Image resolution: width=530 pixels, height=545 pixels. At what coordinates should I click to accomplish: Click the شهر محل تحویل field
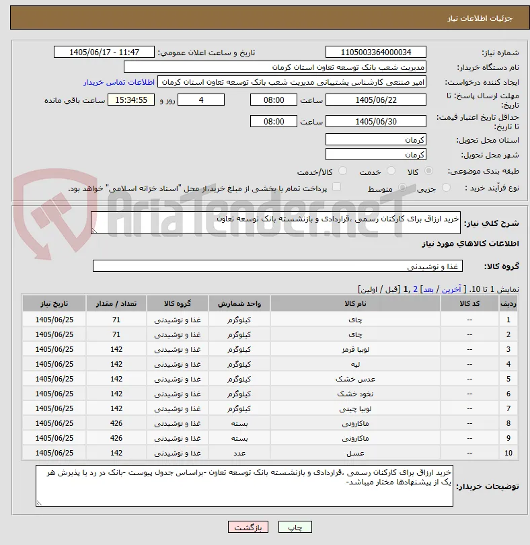(376, 154)
